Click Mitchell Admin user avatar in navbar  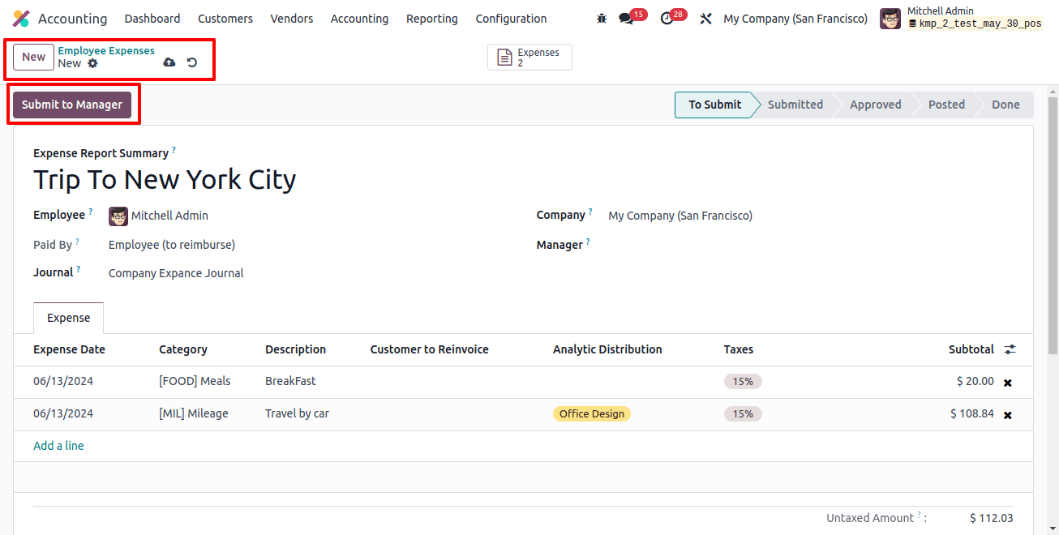890,19
